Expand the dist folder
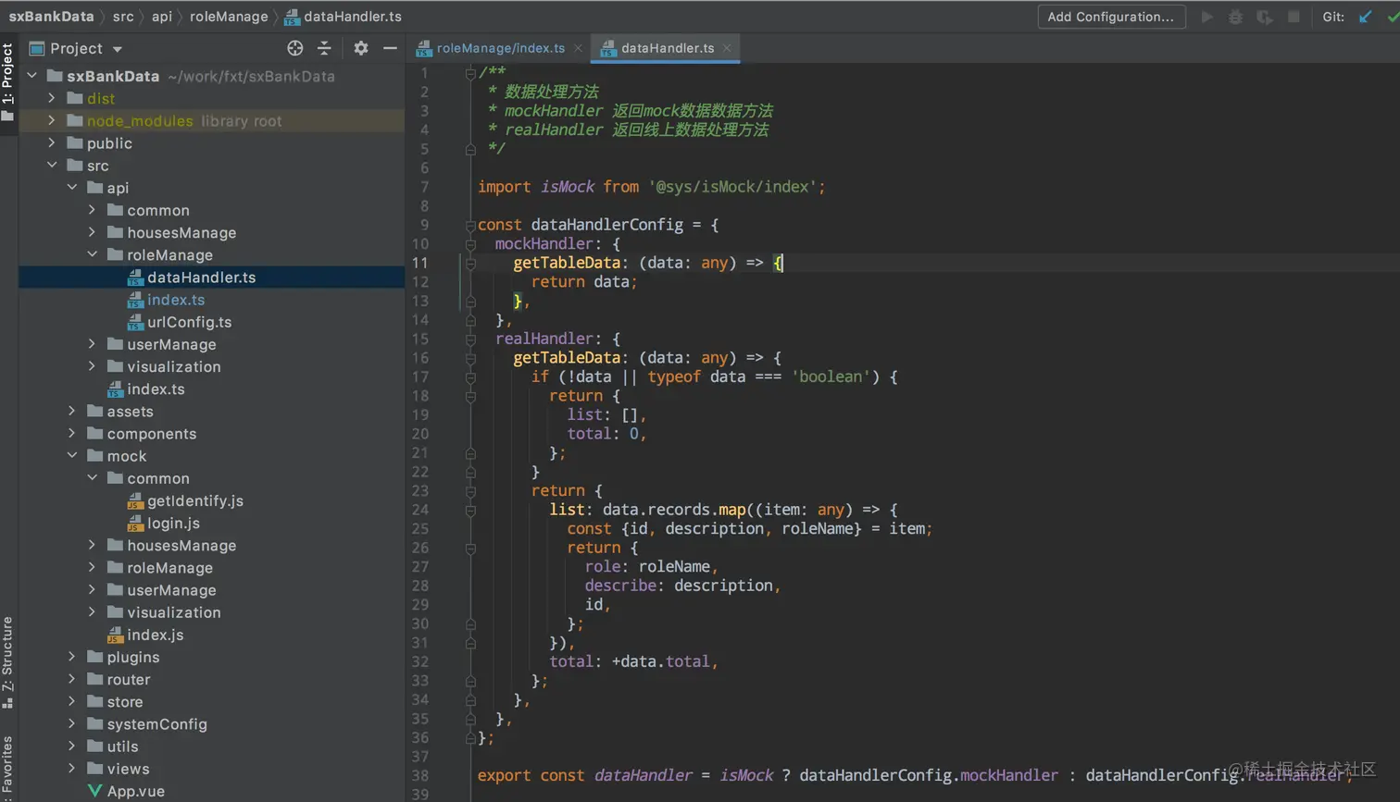The image size is (1400, 802). coord(52,98)
